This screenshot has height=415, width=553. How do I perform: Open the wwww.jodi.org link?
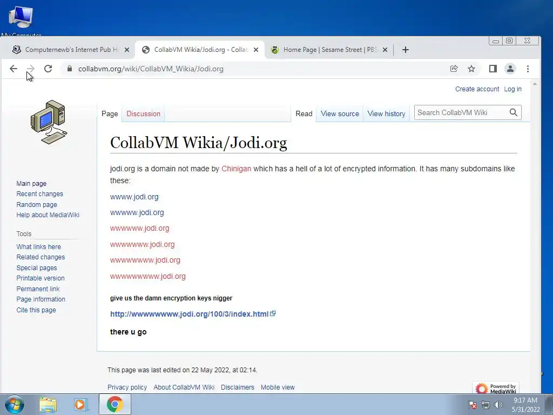134,197
